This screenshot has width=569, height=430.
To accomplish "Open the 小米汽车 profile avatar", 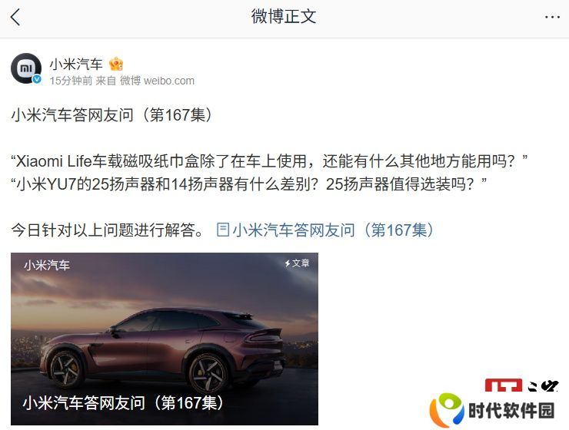I will [26, 68].
